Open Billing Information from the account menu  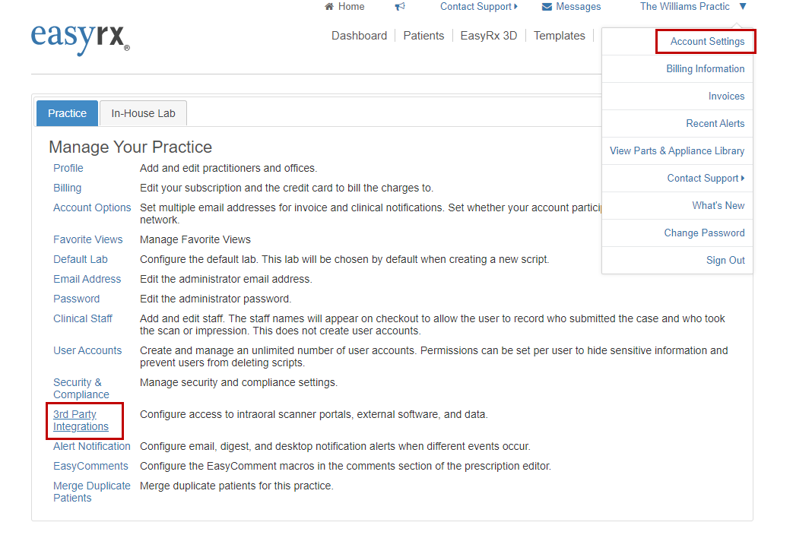point(706,69)
